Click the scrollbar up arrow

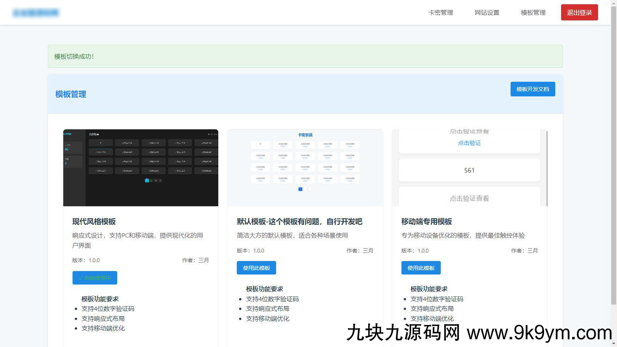tap(614, 3)
